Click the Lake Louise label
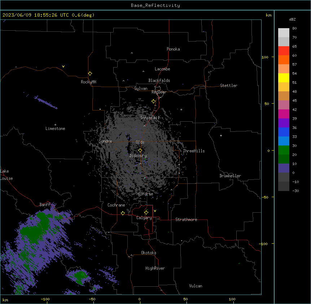Viewport: 311px width, 304px height. 6,175
